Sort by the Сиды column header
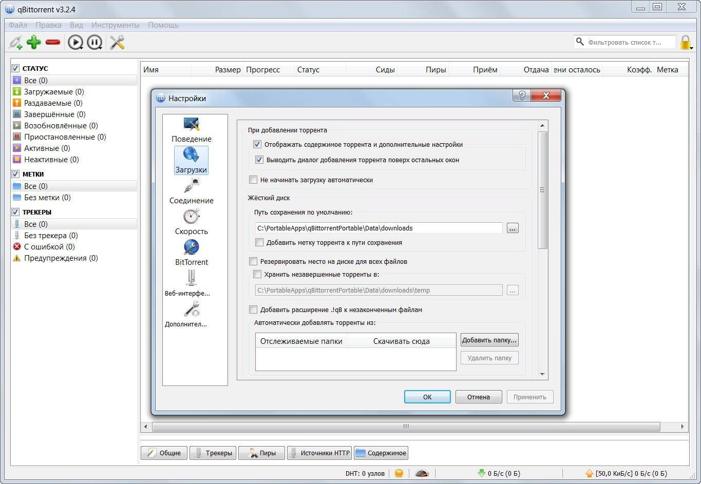The width and height of the screenshot is (701, 484). pyautogui.click(x=371, y=70)
